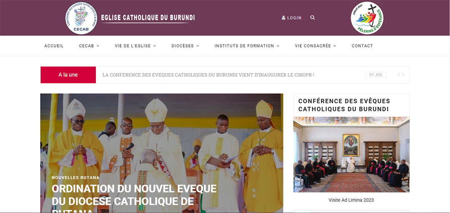Show the next headline with the right arrow
This screenshot has width=450, height=213.
click(x=402, y=75)
